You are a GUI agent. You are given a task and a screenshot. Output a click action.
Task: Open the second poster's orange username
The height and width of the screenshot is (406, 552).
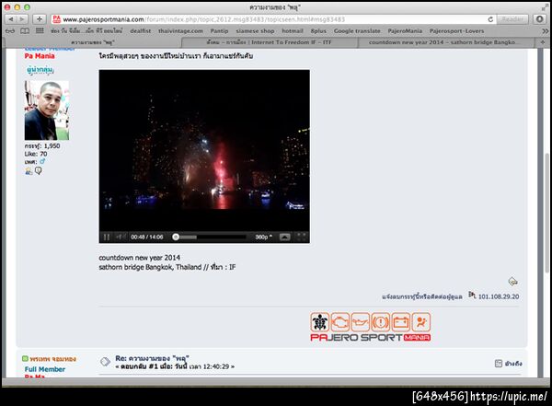point(52,359)
